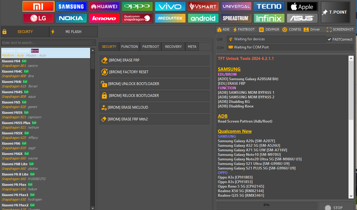The image size is (357, 210).
Task: Run [BROM] ERASE MICLOUD
Action: (x=154, y=107)
